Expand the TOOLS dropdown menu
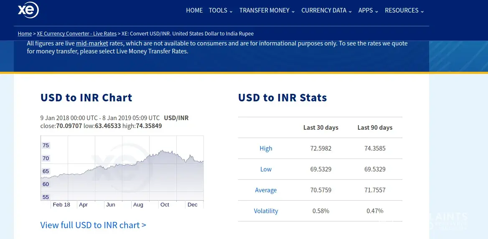Viewport: 488px width, 239px height. [221, 10]
